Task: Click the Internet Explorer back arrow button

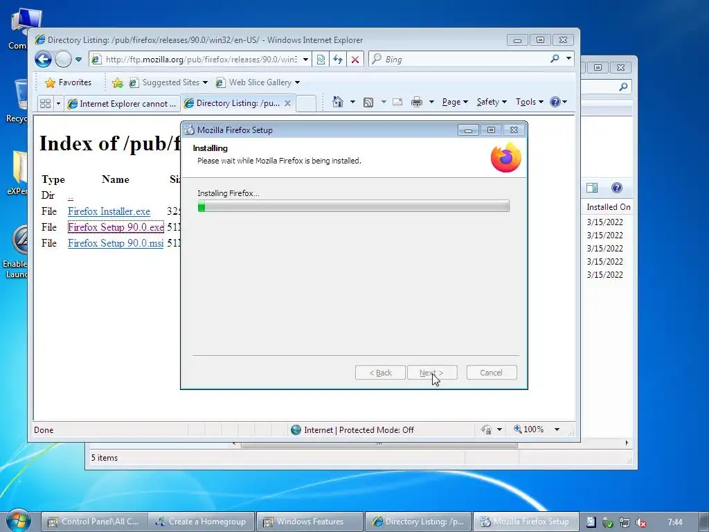Action: coord(44,60)
